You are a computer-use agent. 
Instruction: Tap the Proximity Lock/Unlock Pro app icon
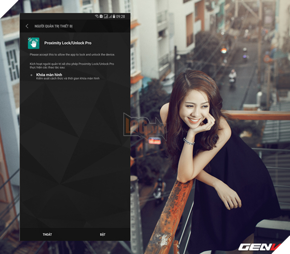(x=34, y=43)
